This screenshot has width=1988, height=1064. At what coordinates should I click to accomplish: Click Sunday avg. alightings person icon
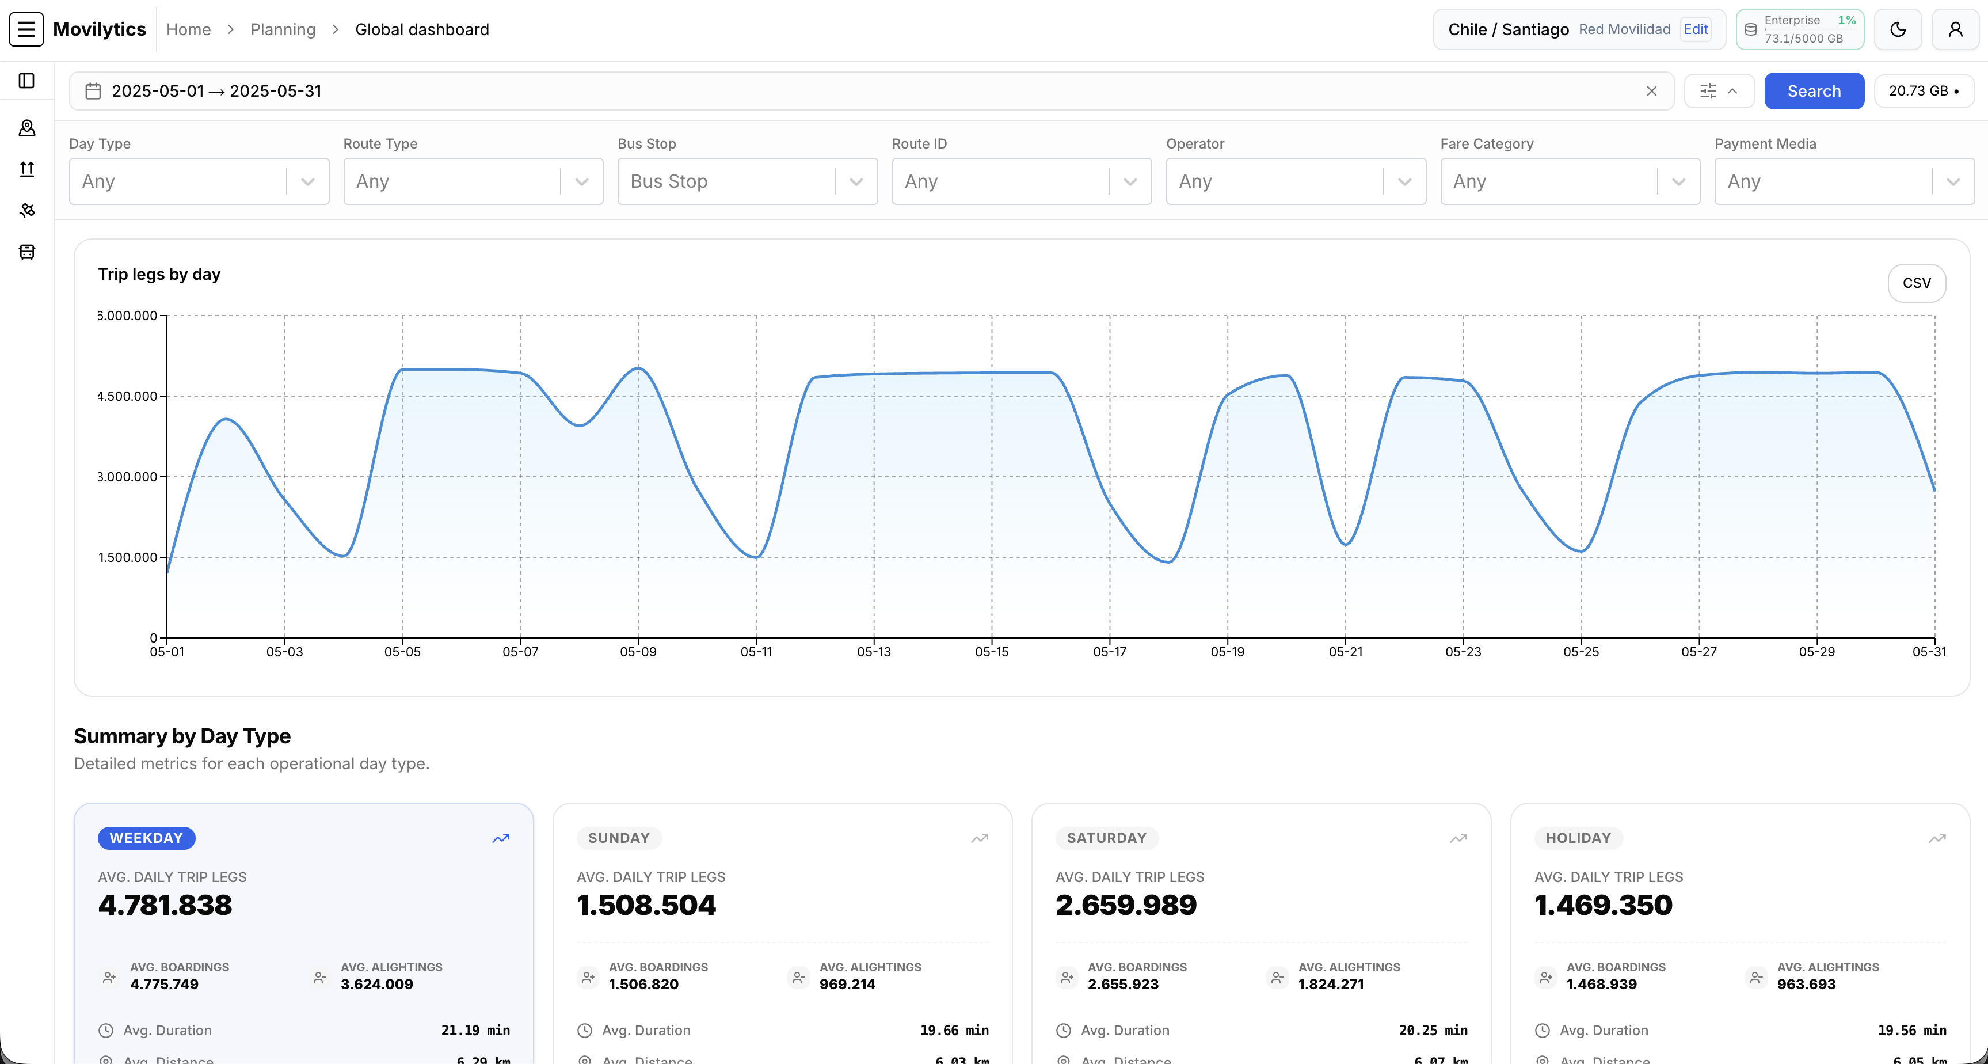[799, 978]
